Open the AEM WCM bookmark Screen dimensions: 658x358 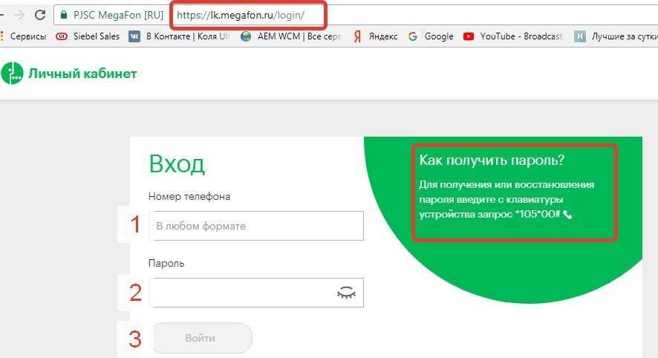[291, 36]
